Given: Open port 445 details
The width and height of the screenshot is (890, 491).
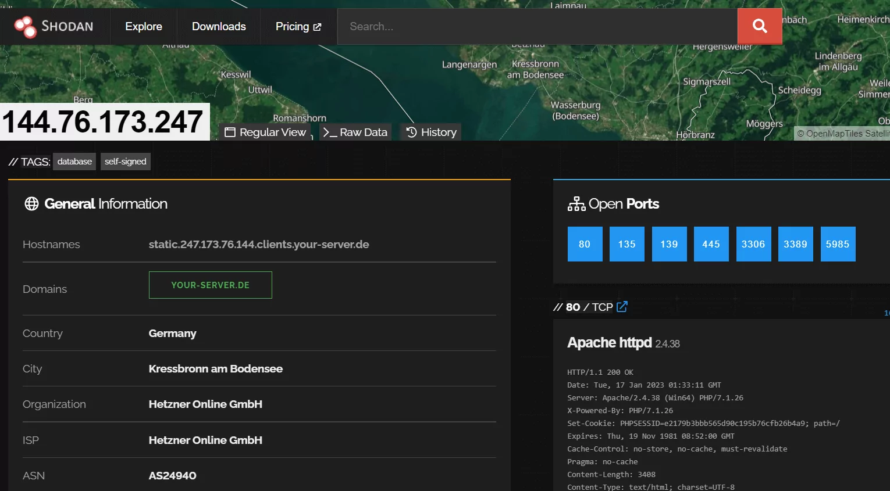Looking at the screenshot, I should [711, 243].
